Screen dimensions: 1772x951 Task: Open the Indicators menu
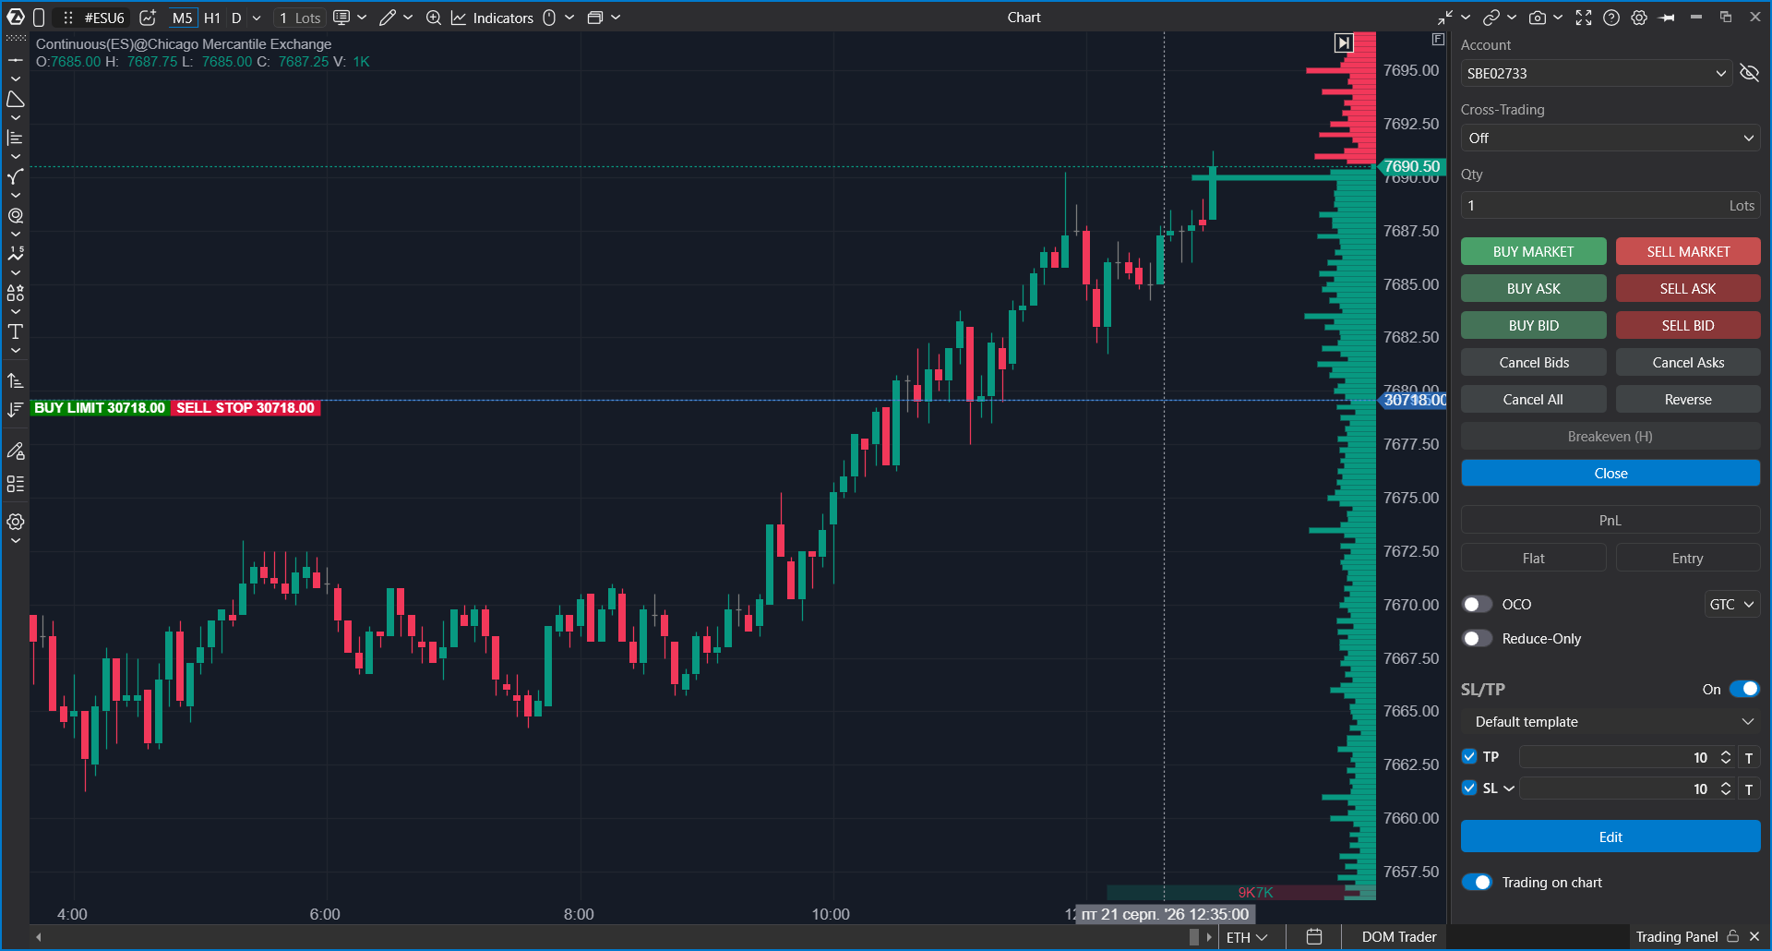493,18
